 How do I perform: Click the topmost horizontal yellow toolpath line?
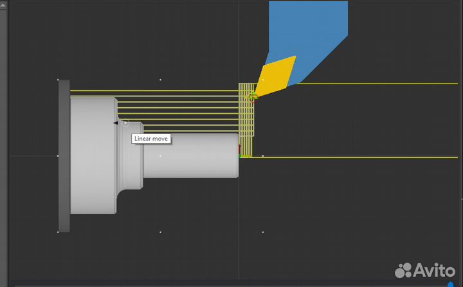154,91
